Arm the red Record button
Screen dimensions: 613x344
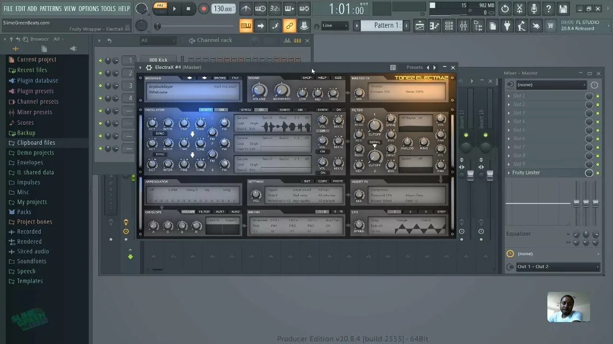204,9
